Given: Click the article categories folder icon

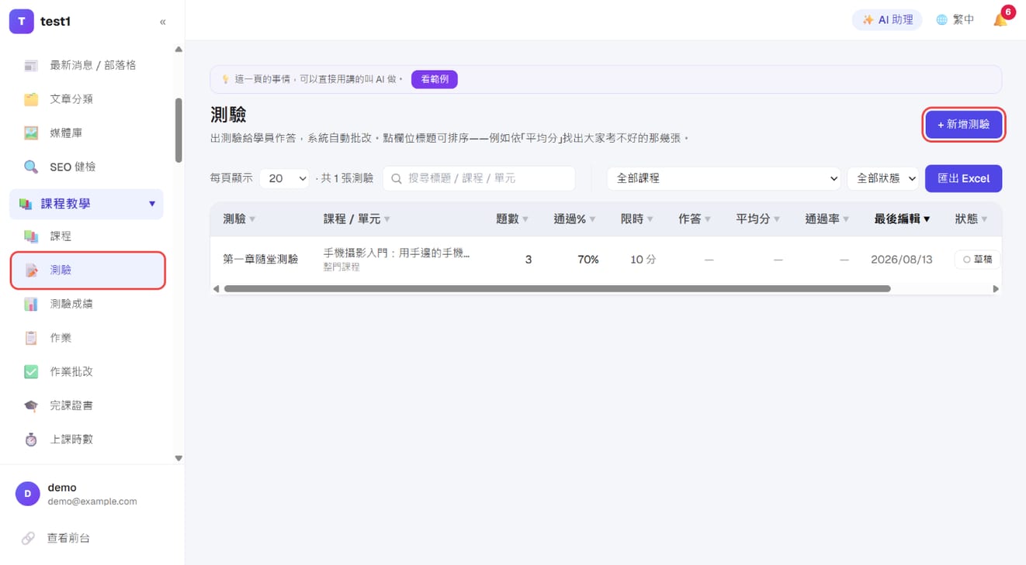Looking at the screenshot, I should (x=31, y=99).
